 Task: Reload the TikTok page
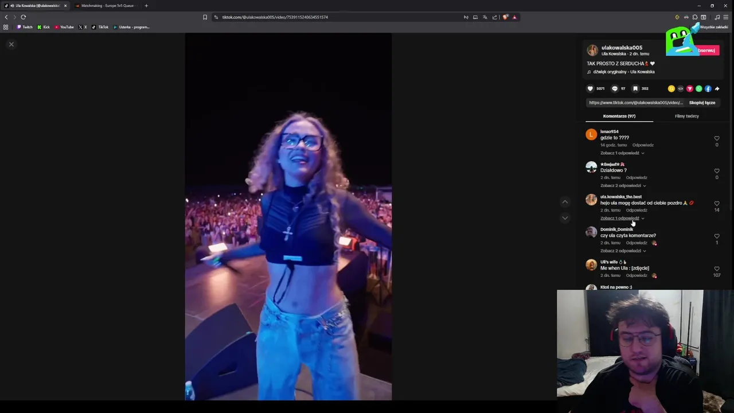coord(24,17)
